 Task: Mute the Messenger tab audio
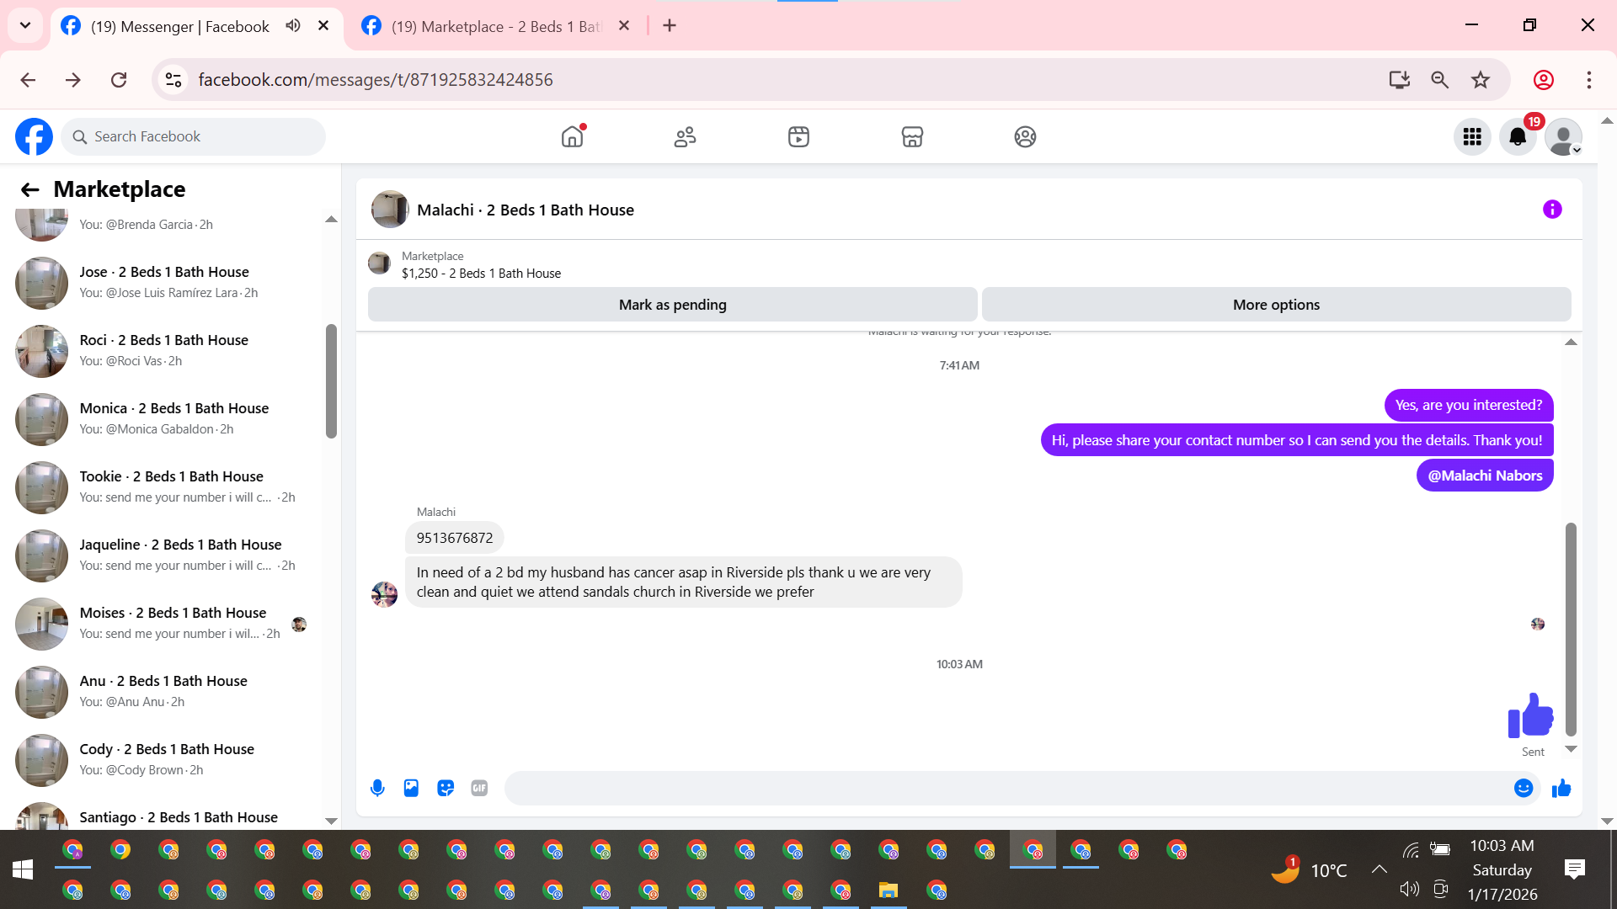[293, 25]
